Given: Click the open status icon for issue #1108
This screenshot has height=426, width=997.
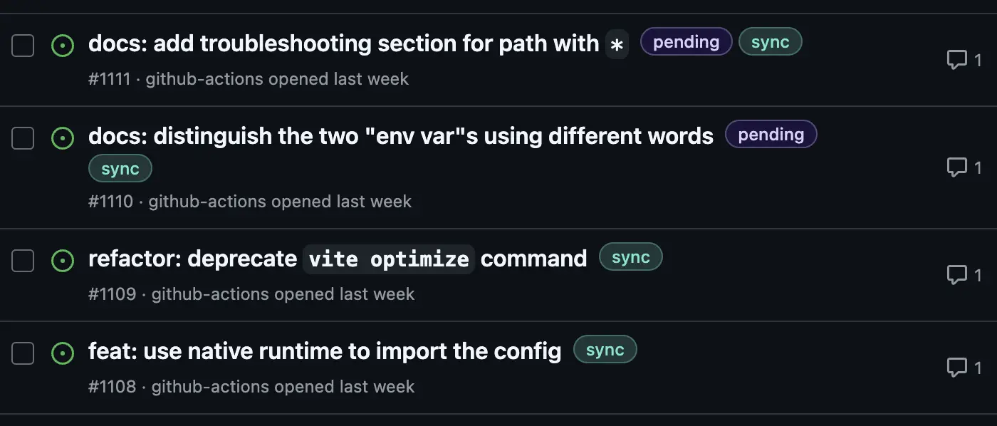Looking at the screenshot, I should point(63,353).
